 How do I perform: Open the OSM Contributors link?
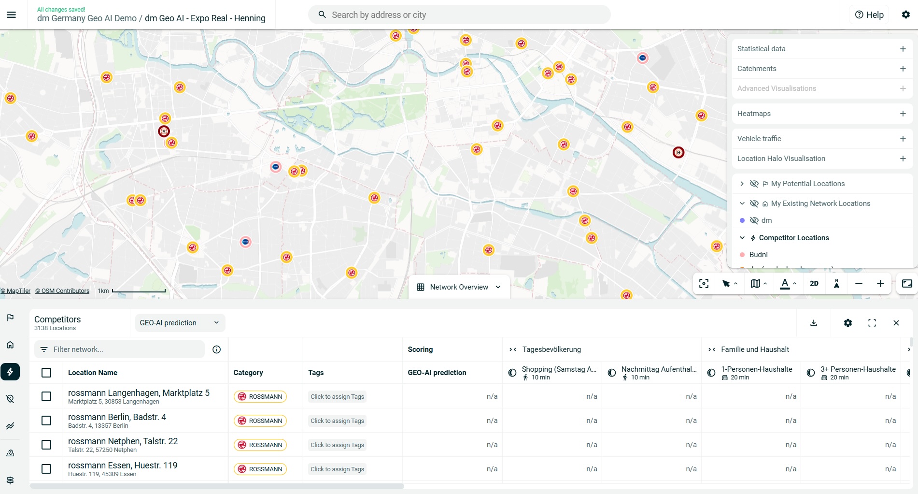62,291
